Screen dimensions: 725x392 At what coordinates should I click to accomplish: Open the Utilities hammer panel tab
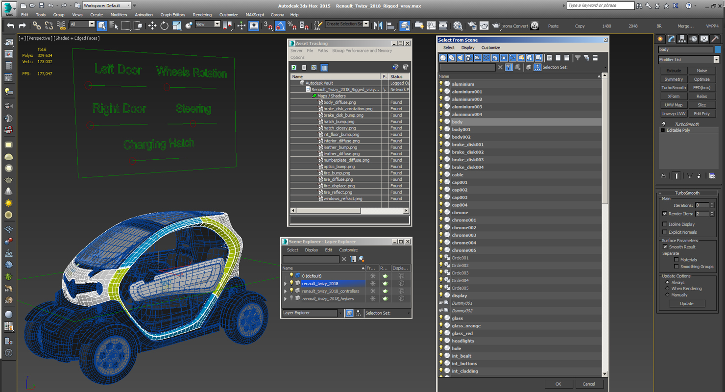click(715, 39)
